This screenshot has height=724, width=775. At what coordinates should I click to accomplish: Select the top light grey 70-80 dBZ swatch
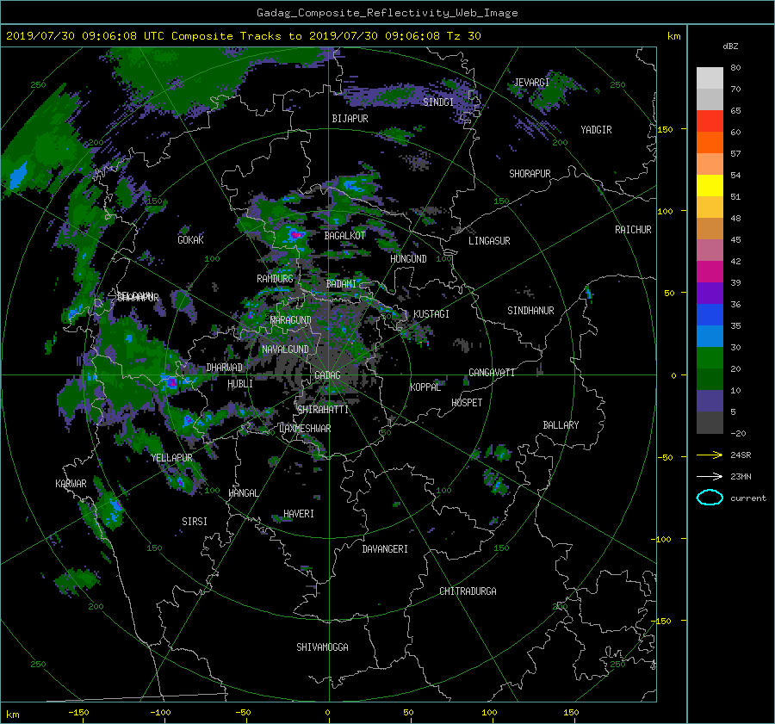point(710,78)
